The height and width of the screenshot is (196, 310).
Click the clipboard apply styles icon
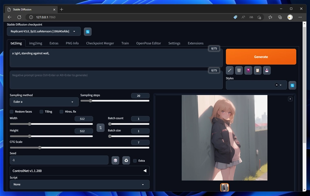tap(257, 70)
